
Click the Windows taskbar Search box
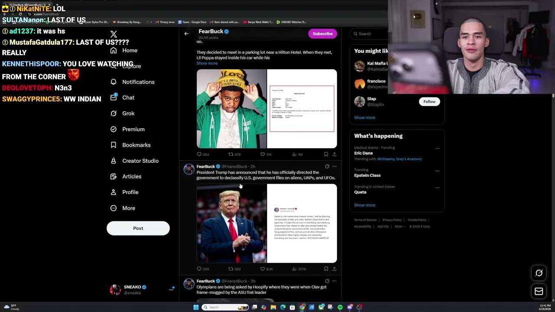225,307
